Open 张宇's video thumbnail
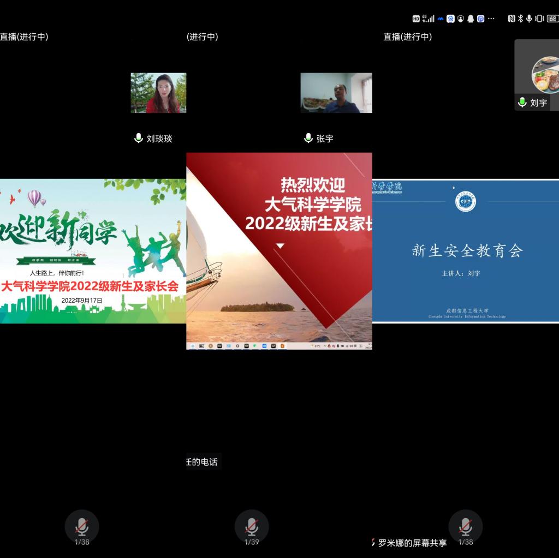The width and height of the screenshot is (559, 558). pos(336,93)
